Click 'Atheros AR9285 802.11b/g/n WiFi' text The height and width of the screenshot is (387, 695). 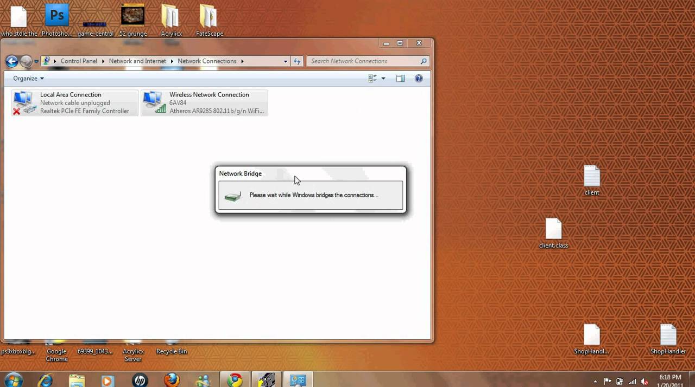click(217, 111)
